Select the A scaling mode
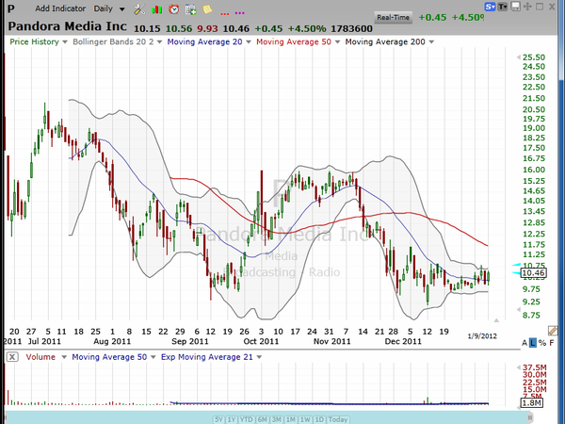The height and width of the screenshot is (424, 565). tap(525, 343)
